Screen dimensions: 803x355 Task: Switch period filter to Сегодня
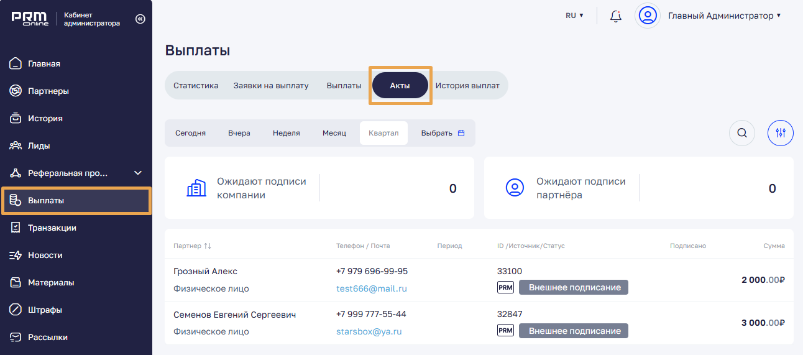tap(190, 133)
